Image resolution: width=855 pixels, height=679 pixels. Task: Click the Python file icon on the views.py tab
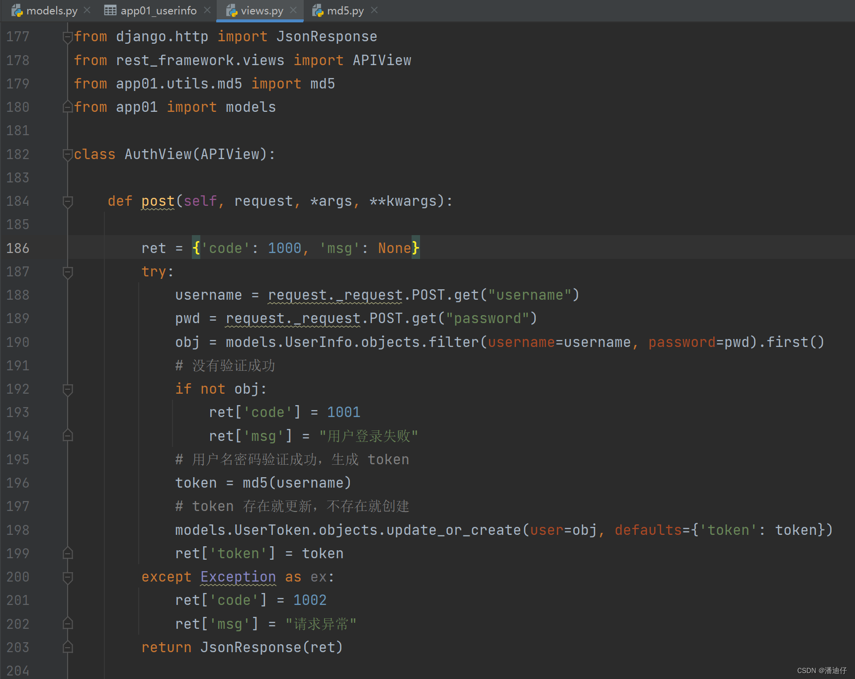pos(231,10)
